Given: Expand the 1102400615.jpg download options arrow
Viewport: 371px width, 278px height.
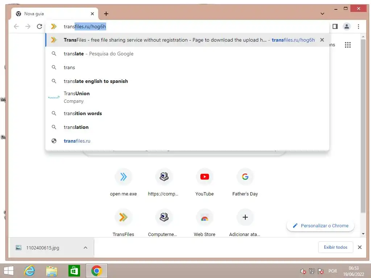Looking at the screenshot, I should [86, 248].
